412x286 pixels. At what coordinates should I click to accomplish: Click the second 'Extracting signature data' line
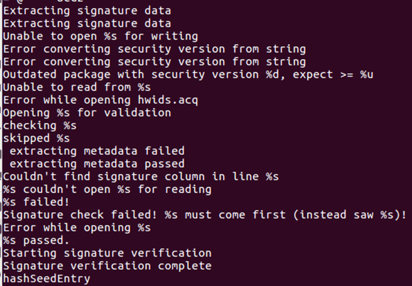(87, 23)
